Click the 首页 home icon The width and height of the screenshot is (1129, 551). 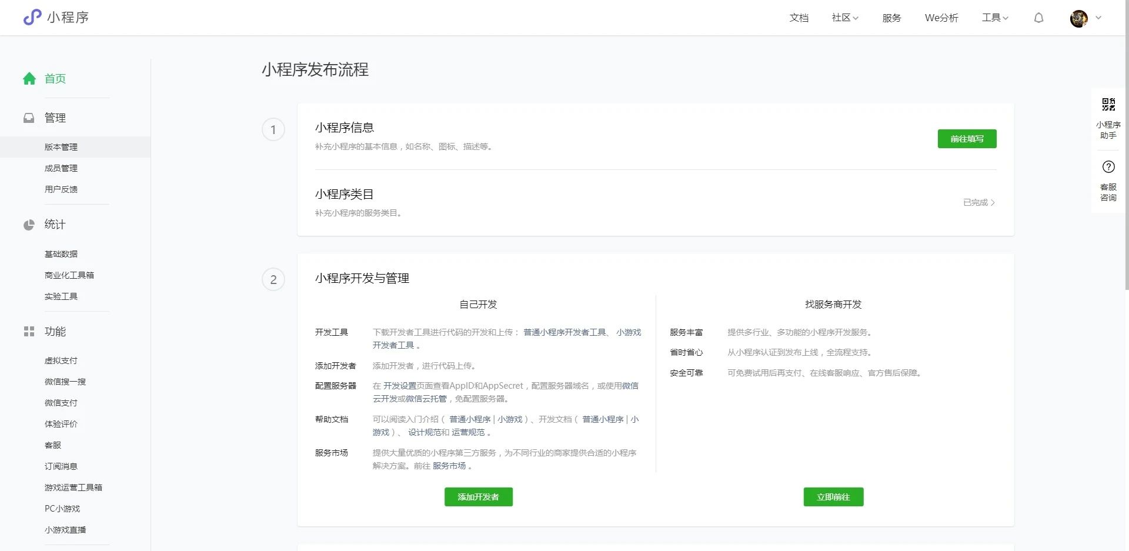[x=29, y=78]
